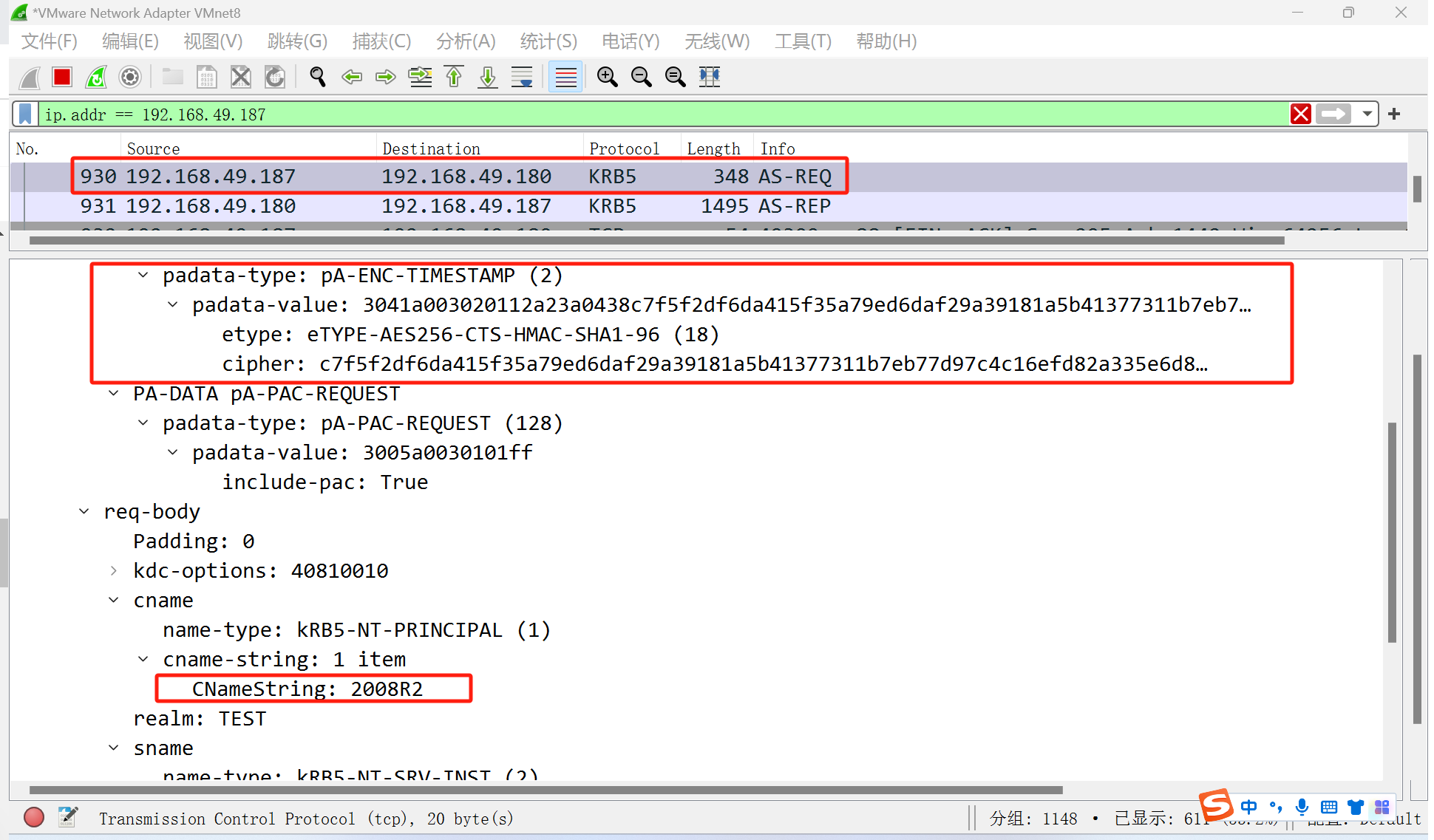
Task: Click the display filter bookmark icon
Action: click(25, 115)
